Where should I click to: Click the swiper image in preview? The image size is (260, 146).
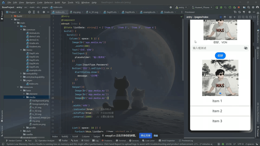pos(220,78)
